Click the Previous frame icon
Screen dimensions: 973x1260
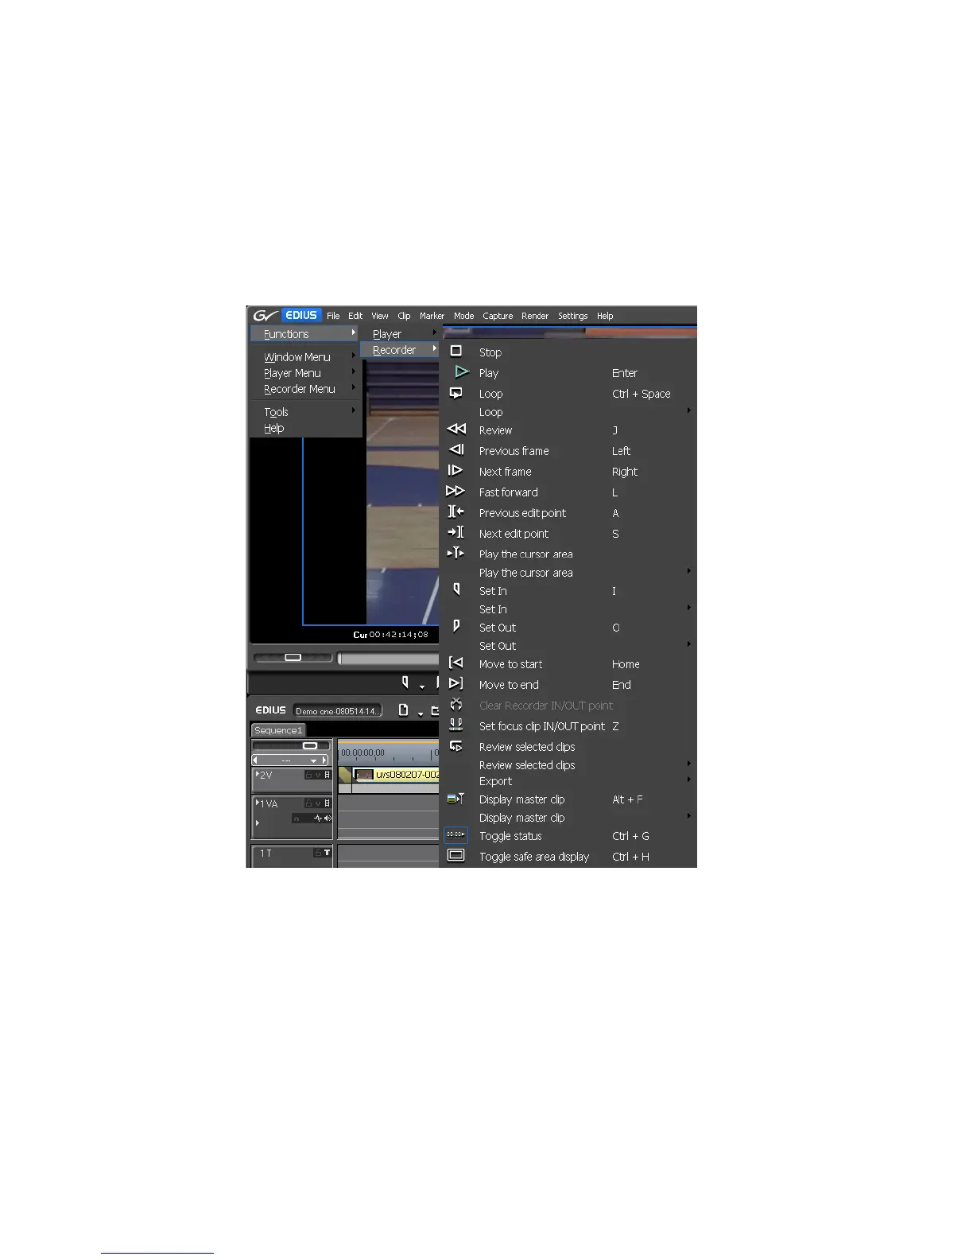pos(456,449)
